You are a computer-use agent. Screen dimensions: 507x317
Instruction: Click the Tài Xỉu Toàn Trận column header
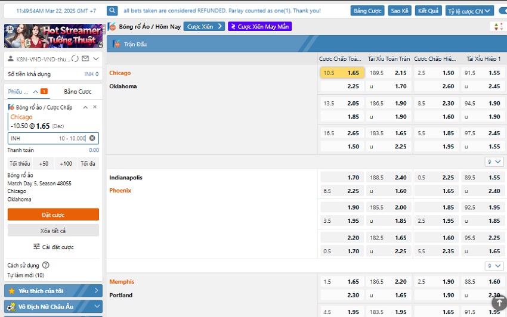tap(389, 59)
